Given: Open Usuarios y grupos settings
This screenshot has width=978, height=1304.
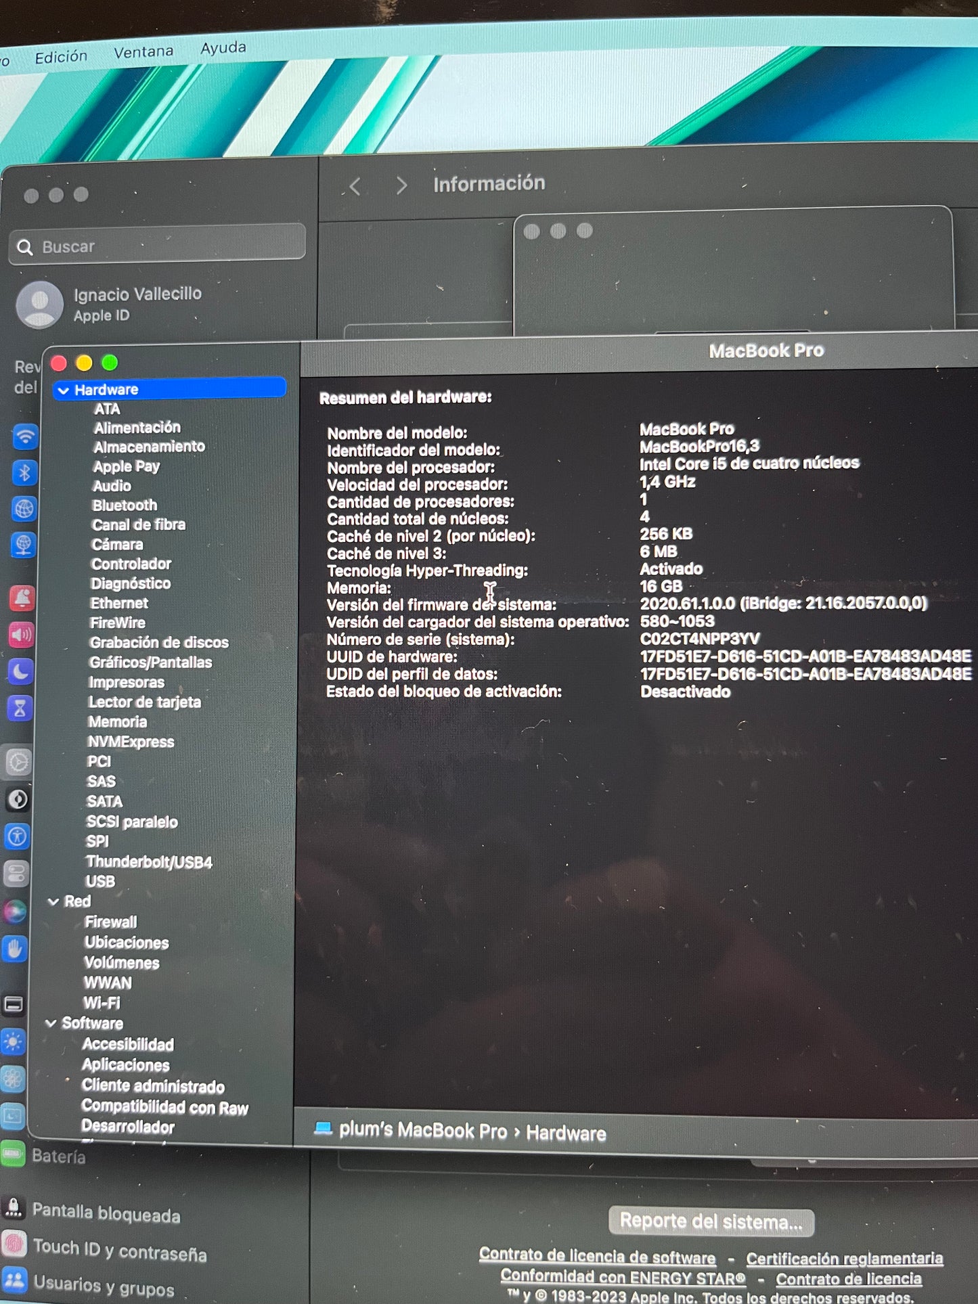Looking at the screenshot, I should [104, 1284].
